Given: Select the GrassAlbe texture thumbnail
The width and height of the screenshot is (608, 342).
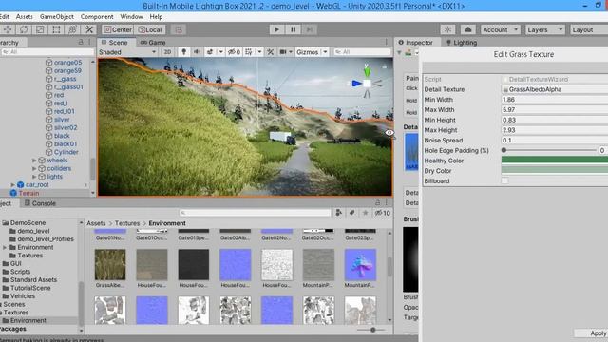Looking at the screenshot, I should click(110, 264).
